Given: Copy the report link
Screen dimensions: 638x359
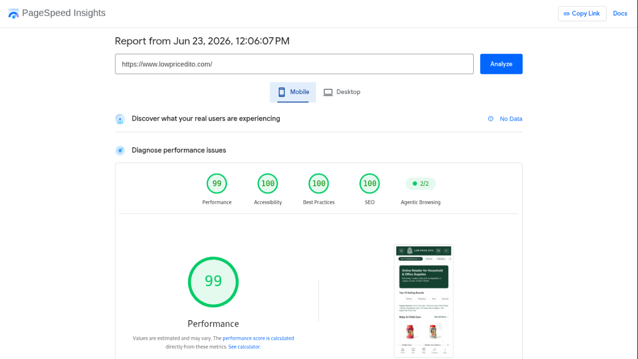Looking at the screenshot, I should (582, 14).
